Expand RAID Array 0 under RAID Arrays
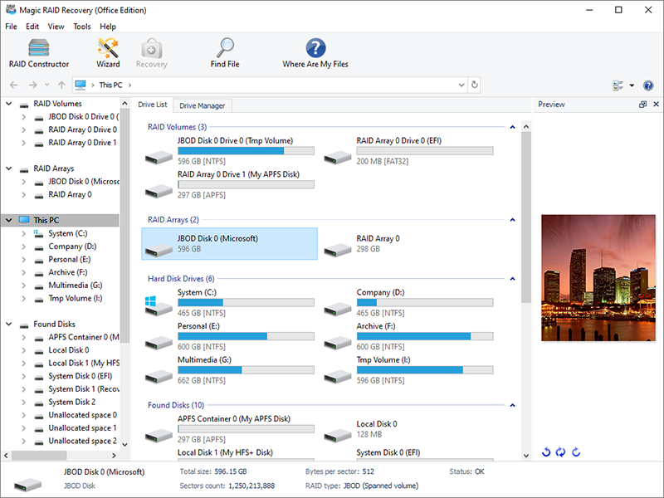The height and width of the screenshot is (498, 664). tap(24, 194)
